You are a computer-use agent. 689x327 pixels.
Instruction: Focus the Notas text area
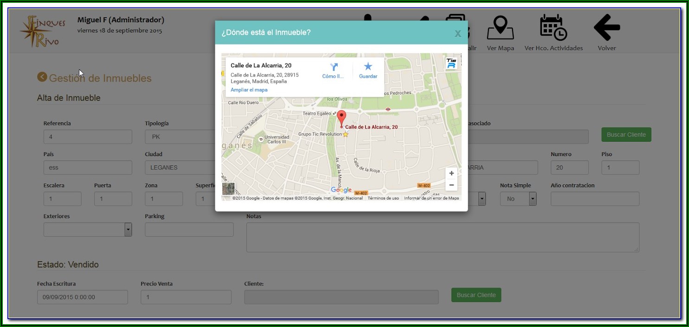442,237
